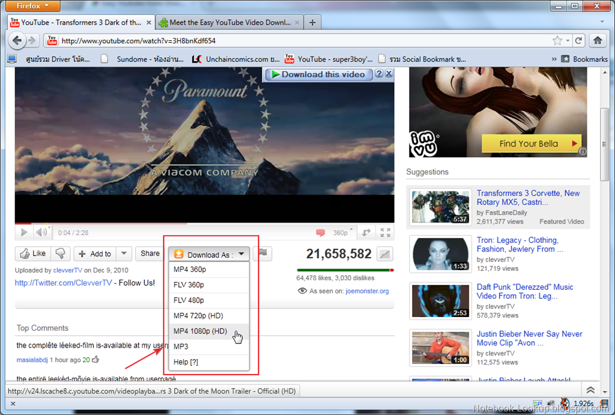Toggle video annotations speech bubble icon
The image size is (615, 415).
[321, 233]
